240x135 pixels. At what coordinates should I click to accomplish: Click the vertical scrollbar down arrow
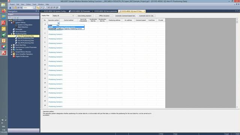(237, 107)
